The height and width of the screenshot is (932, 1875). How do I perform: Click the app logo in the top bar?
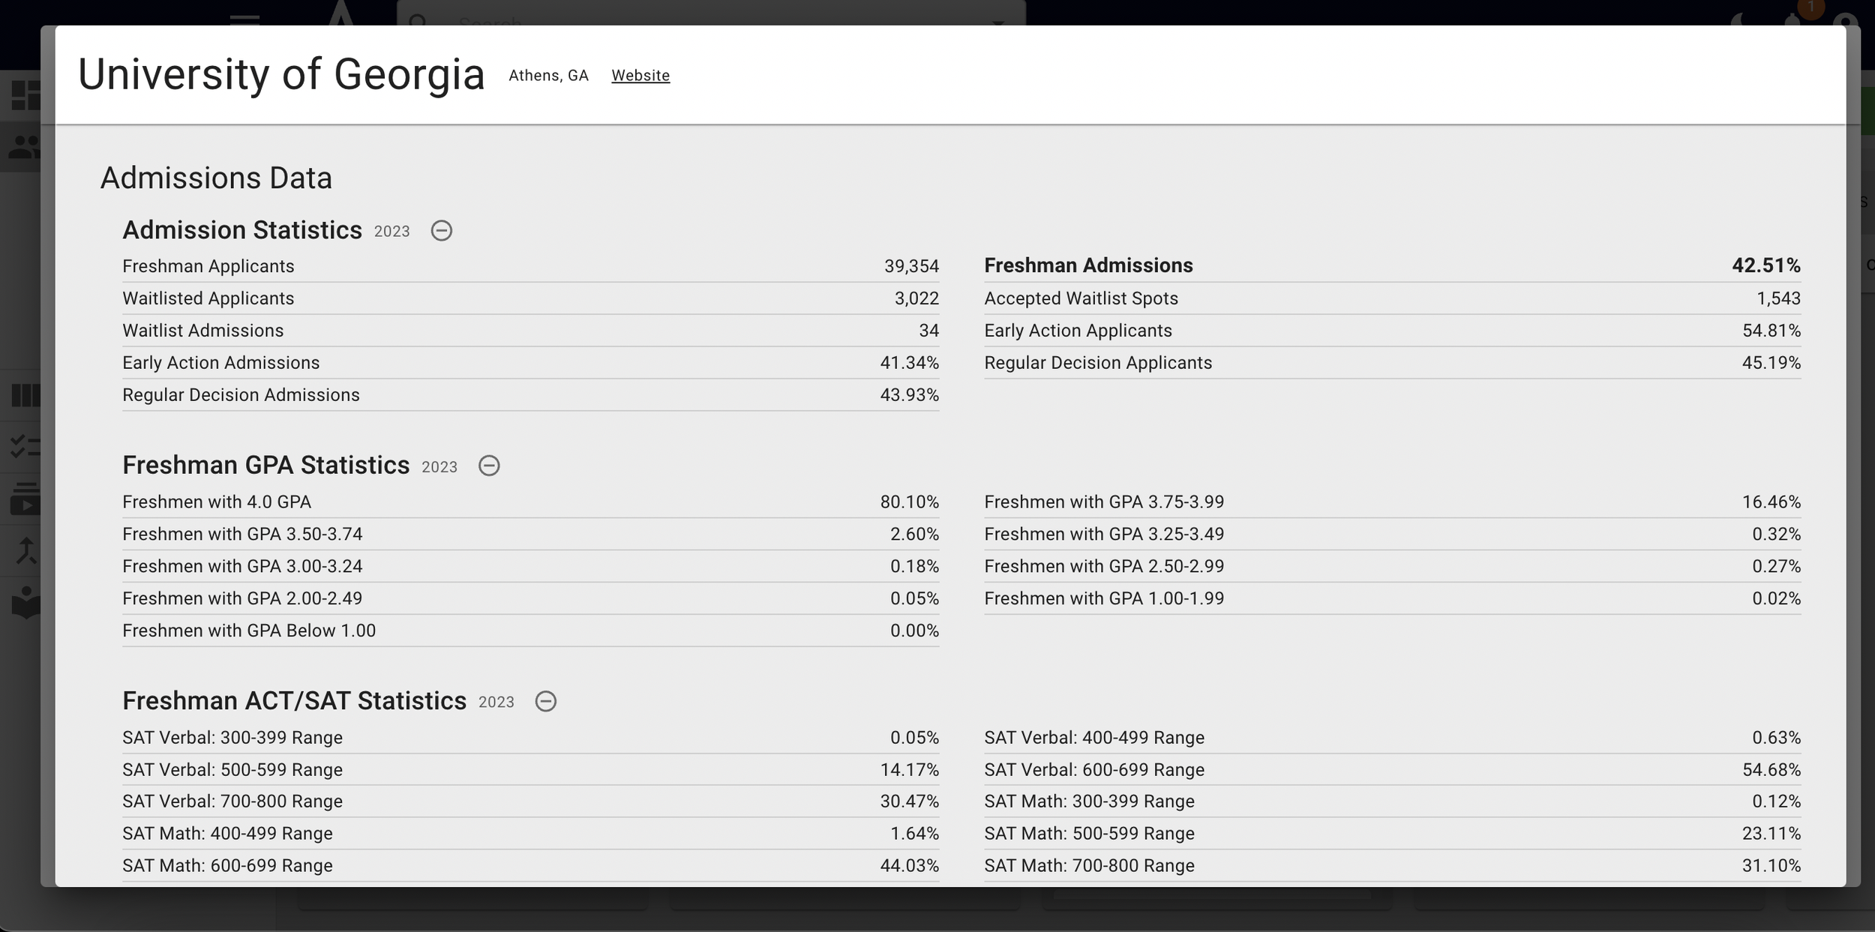341,13
